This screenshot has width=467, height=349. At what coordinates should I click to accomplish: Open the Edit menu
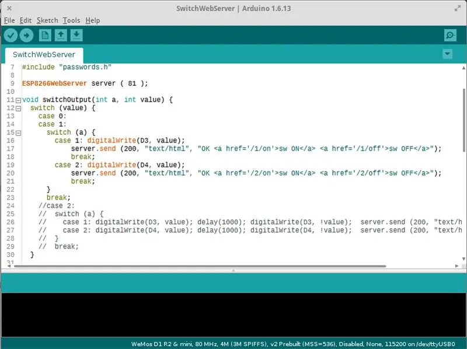pos(25,20)
